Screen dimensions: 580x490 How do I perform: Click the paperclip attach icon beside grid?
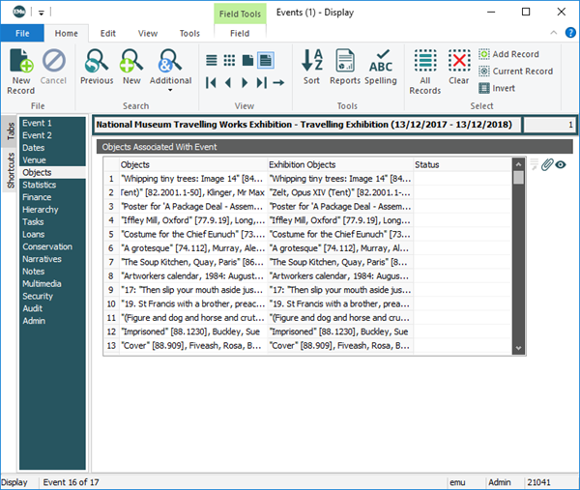click(x=546, y=165)
